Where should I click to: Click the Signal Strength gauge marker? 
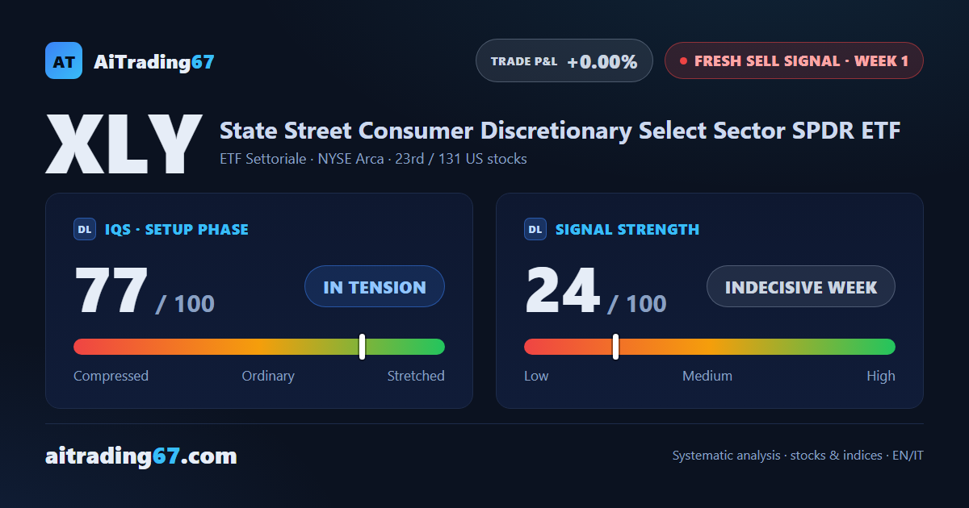click(615, 347)
